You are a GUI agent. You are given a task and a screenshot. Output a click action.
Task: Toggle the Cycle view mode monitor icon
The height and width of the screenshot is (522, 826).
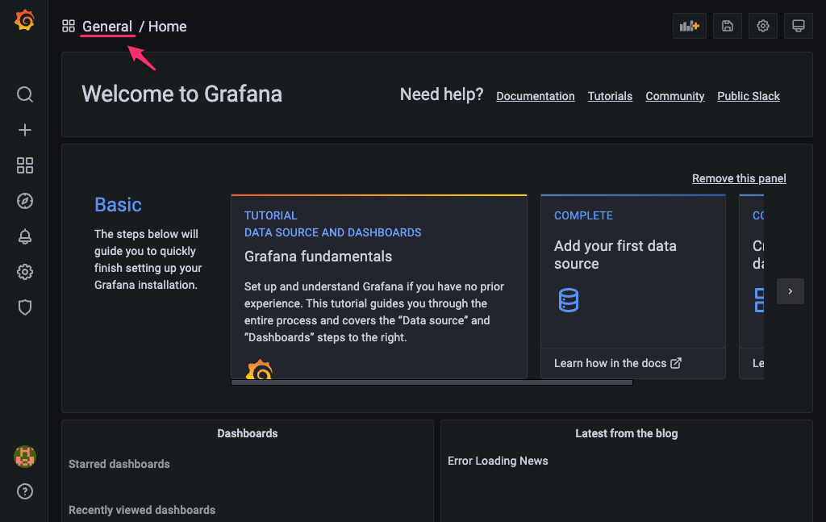798,26
